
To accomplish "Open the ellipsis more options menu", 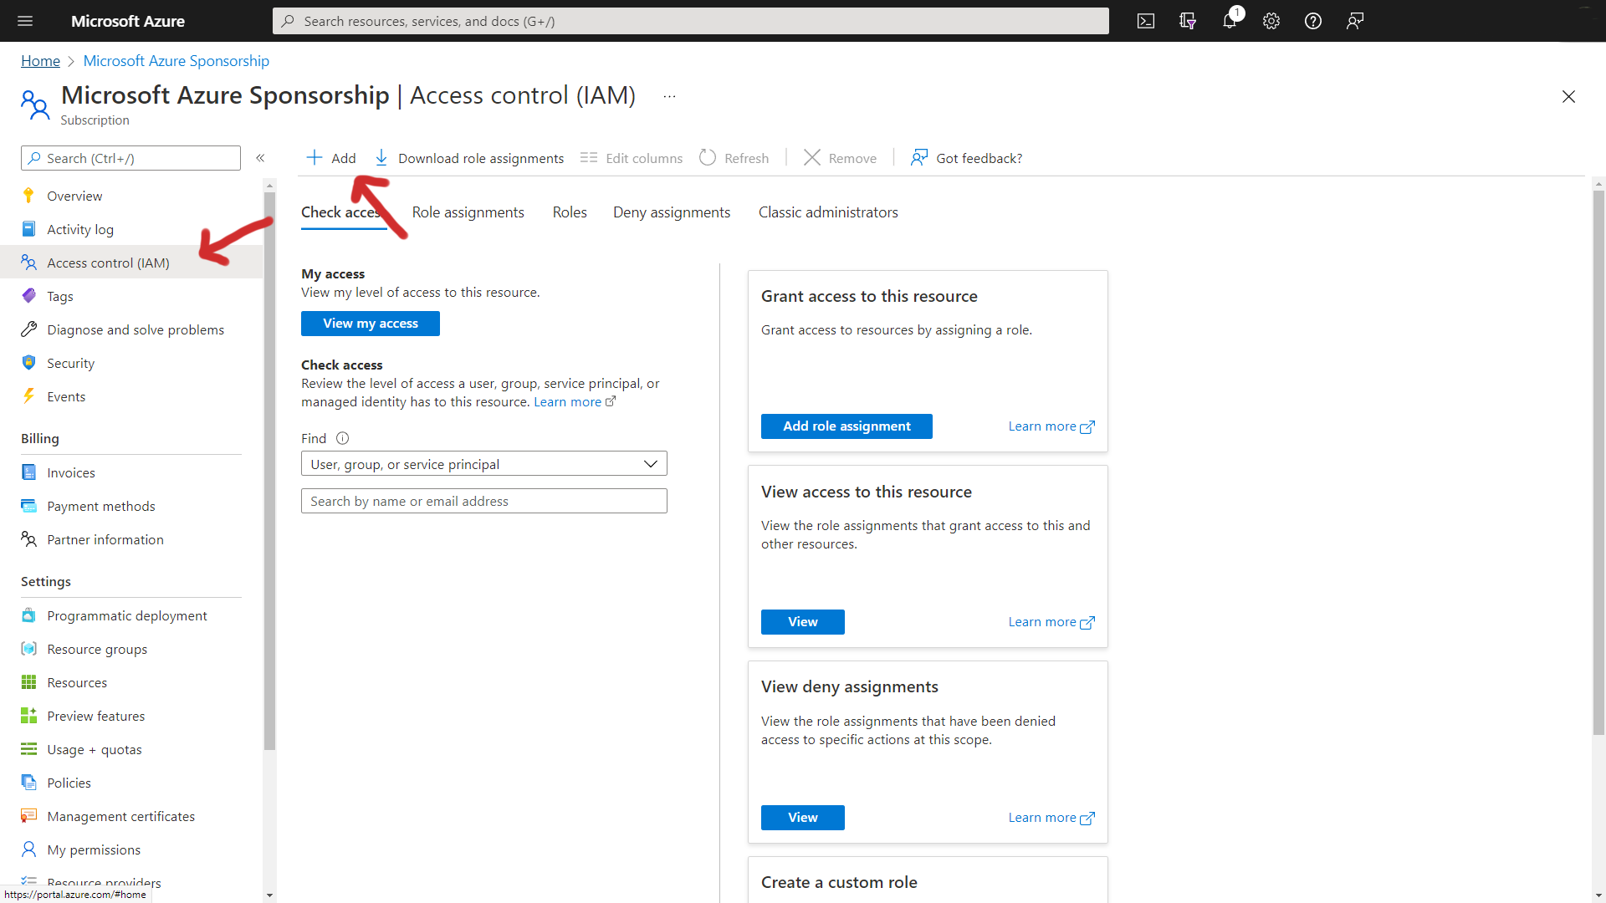I will [669, 96].
